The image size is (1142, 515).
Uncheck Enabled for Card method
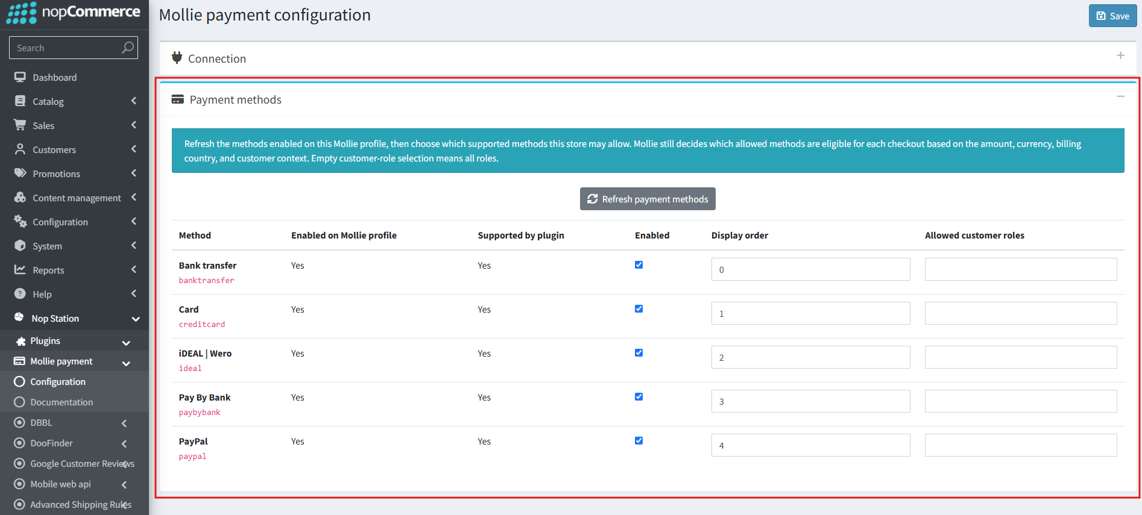[639, 309]
